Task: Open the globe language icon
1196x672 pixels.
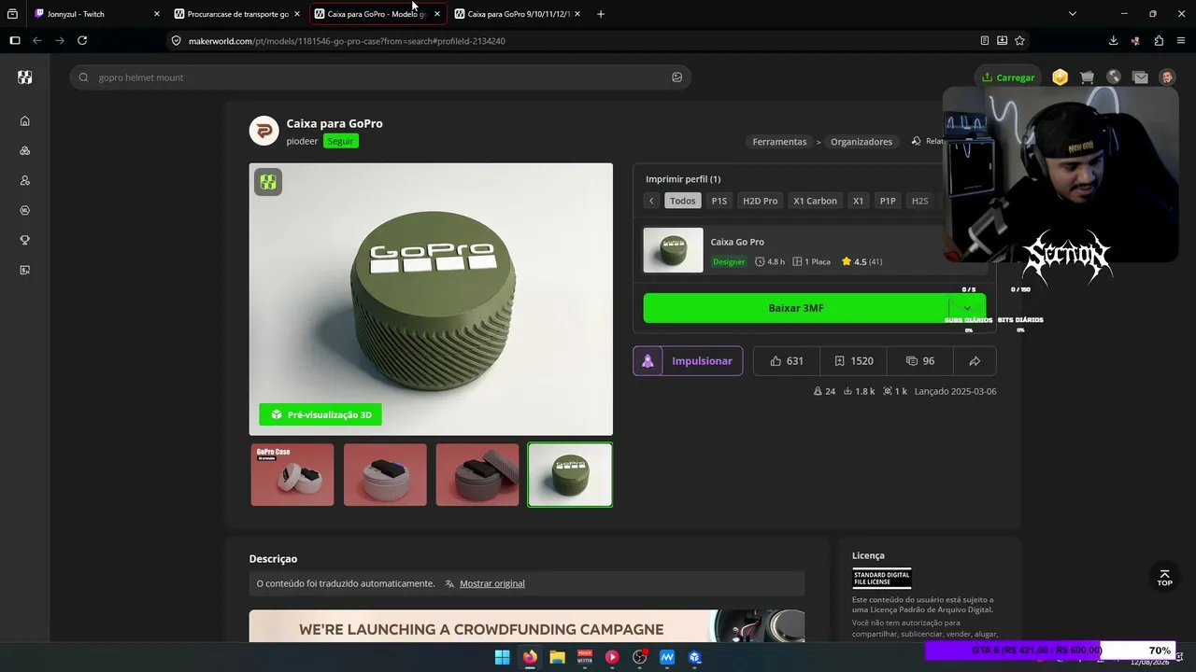Action: [1114, 77]
